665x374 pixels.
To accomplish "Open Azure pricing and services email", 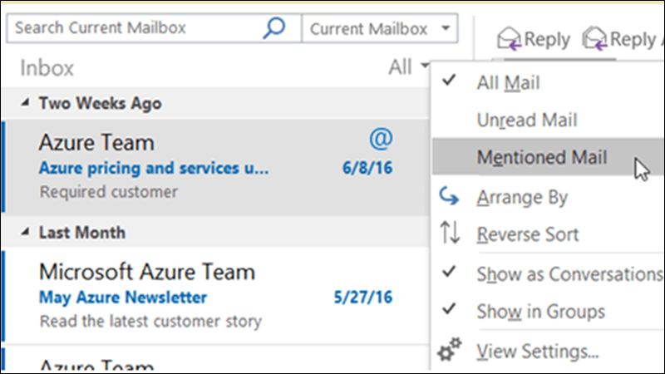I will pyautogui.click(x=154, y=168).
